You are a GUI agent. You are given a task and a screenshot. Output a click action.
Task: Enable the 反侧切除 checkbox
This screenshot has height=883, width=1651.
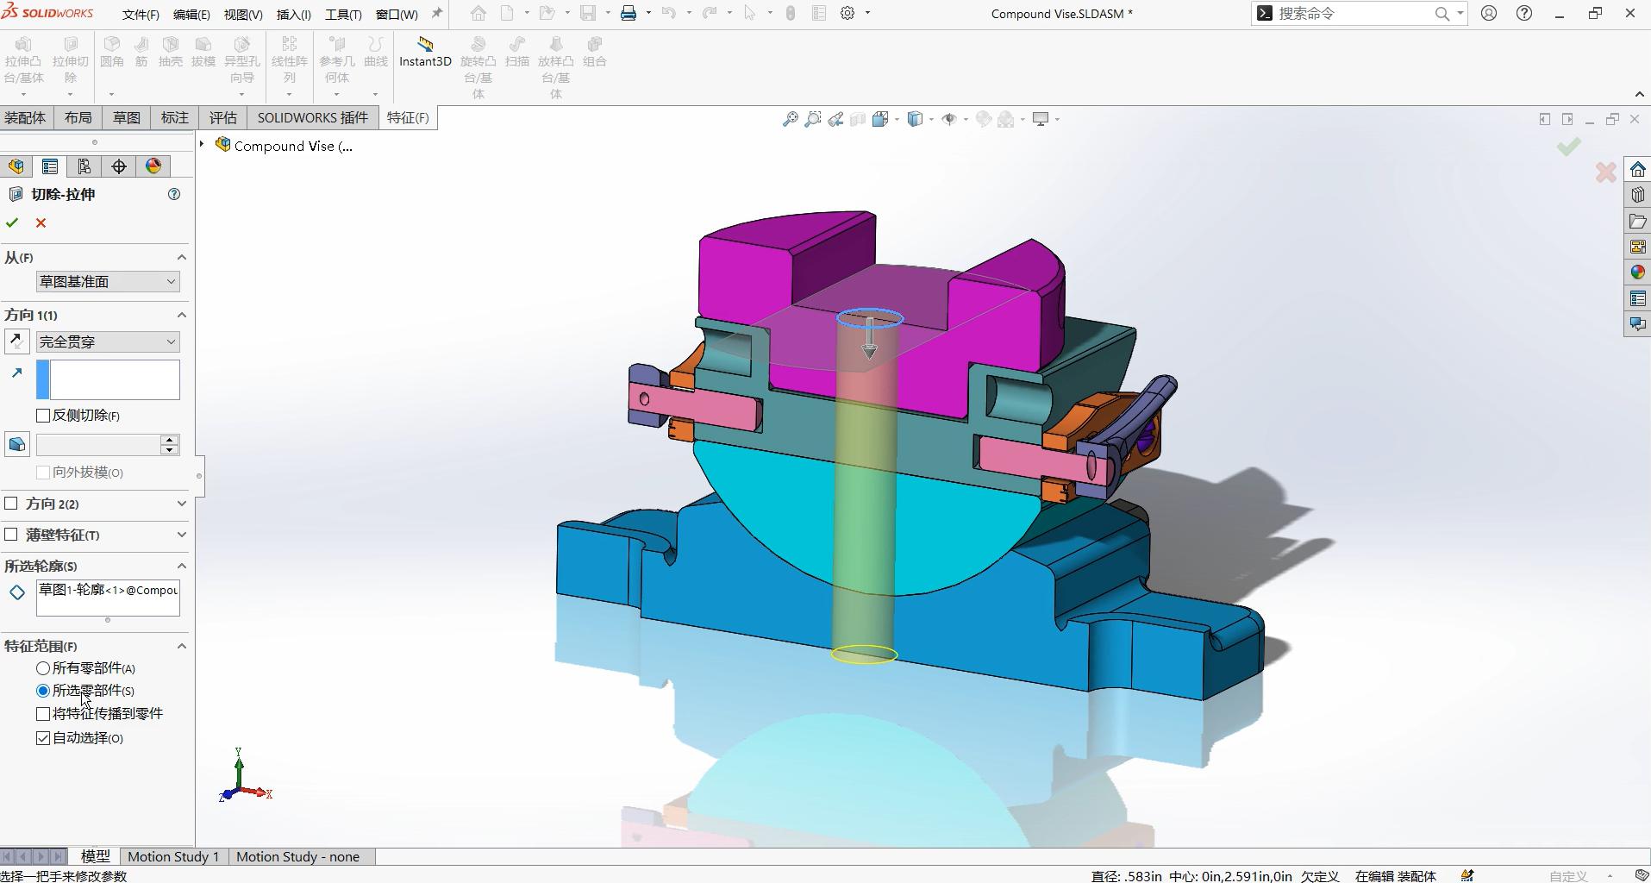point(43,416)
